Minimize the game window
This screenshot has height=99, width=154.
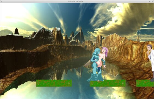pos(150,1)
